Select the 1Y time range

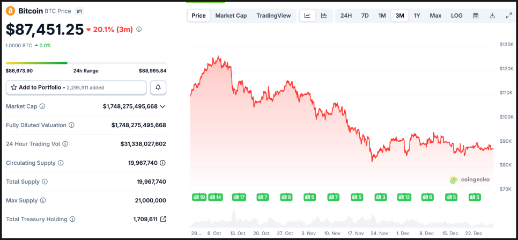pyautogui.click(x=417, y=16)
